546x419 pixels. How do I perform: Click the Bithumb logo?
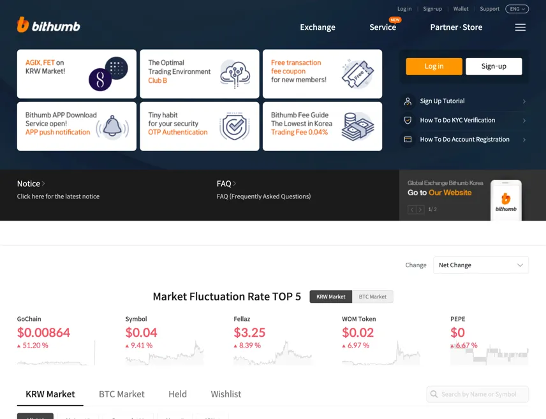(x=48, y=25)
